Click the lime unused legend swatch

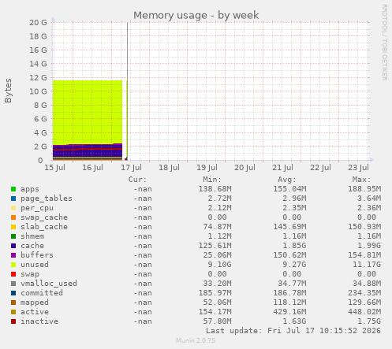tap(13, 265)
